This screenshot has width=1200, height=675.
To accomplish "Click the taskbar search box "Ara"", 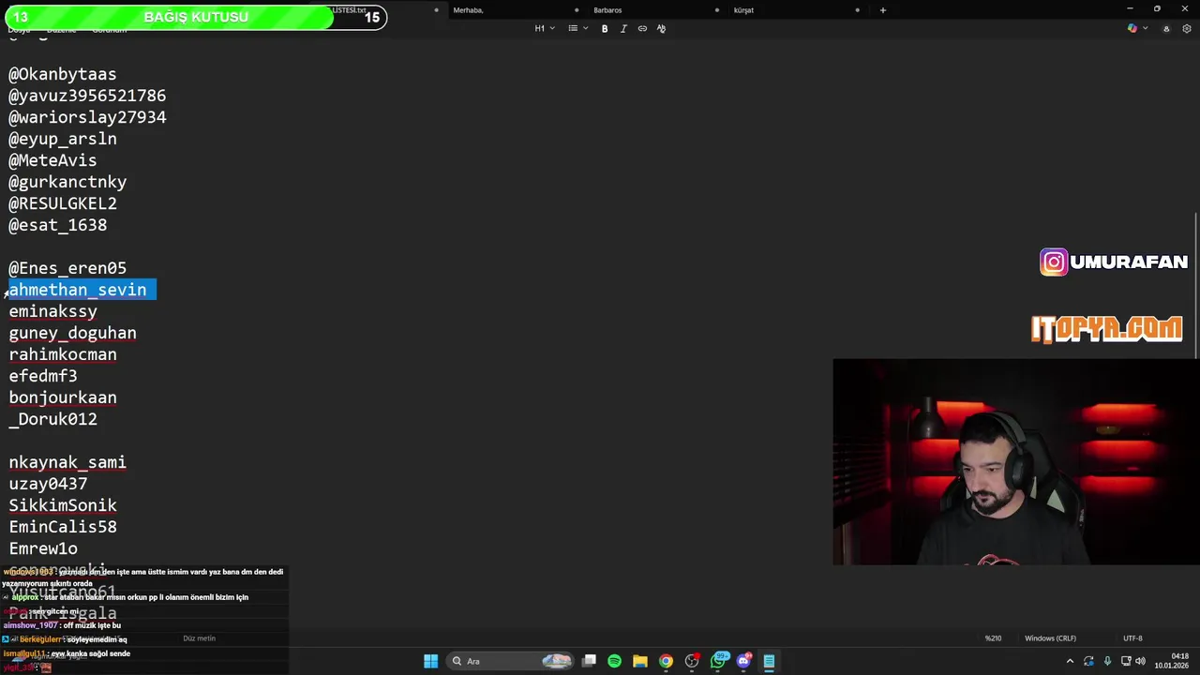I will click(508, 661).
